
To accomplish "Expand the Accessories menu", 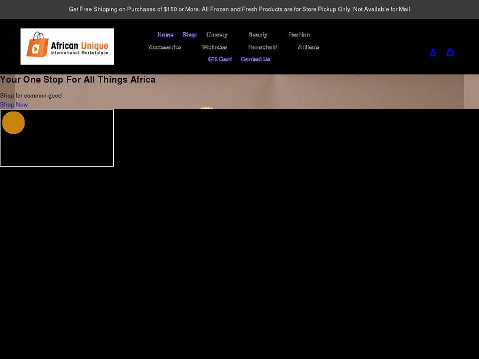I will pyautogui.click(x=165, y=47).
